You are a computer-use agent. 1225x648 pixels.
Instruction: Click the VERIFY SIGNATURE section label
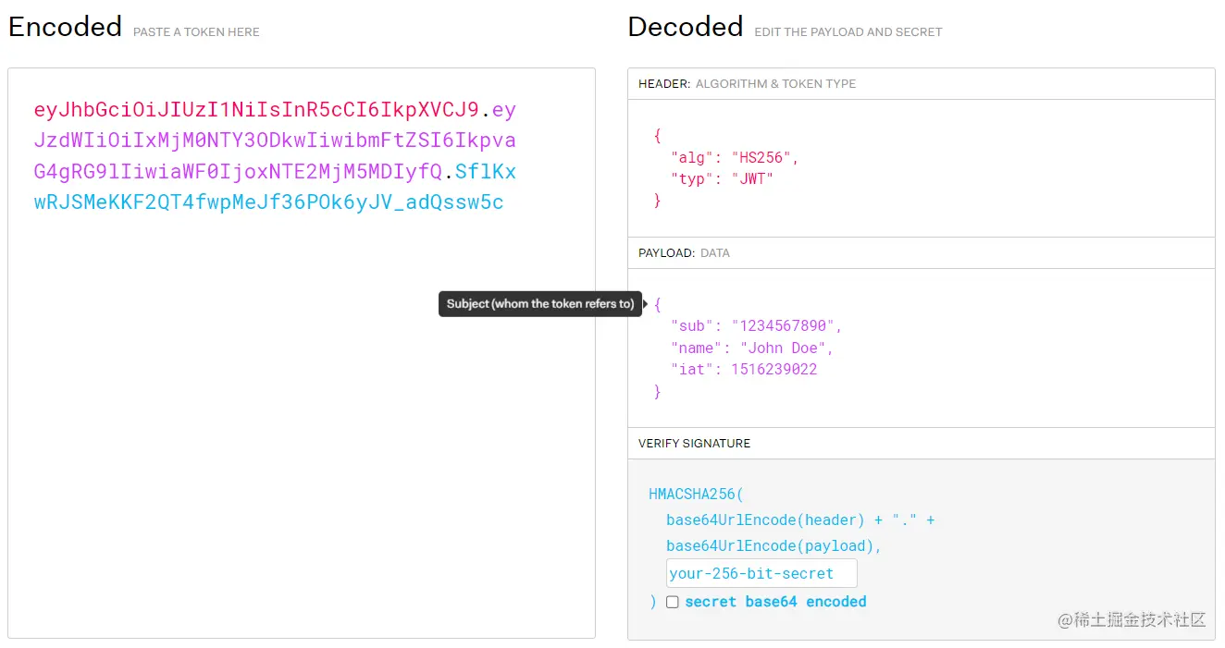pos(694,444)
